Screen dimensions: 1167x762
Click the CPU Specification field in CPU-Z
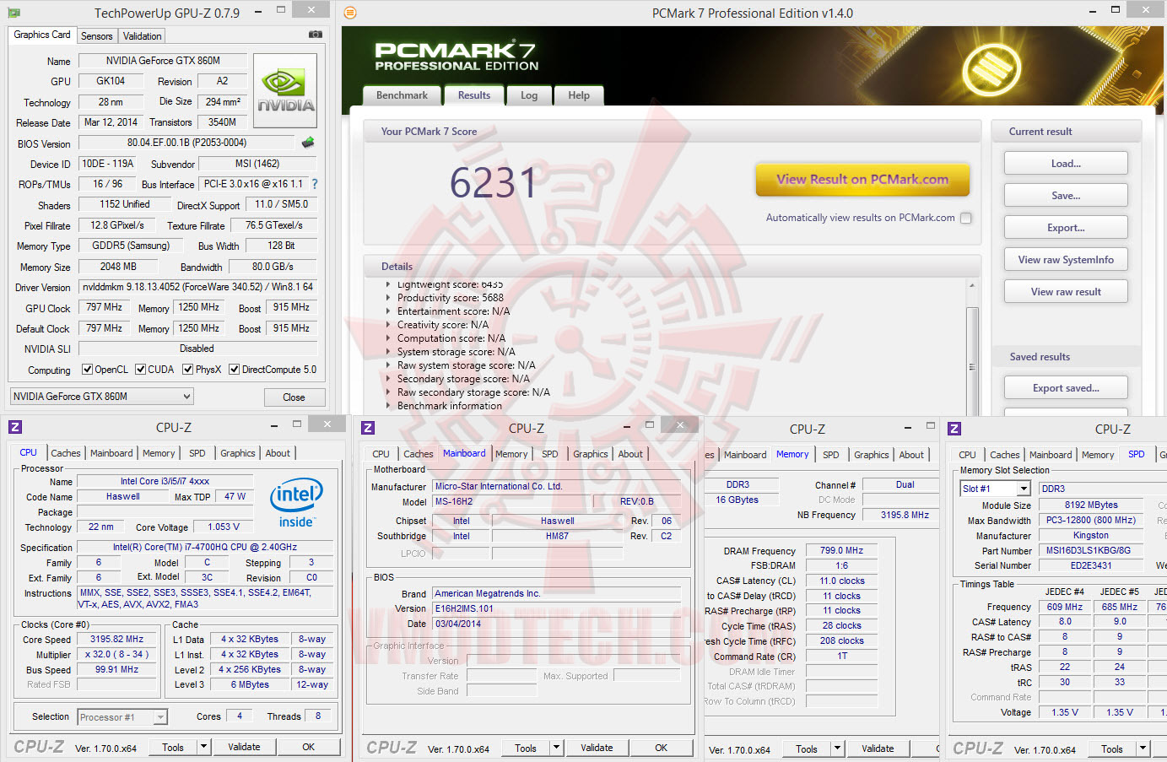pos(205,548)
